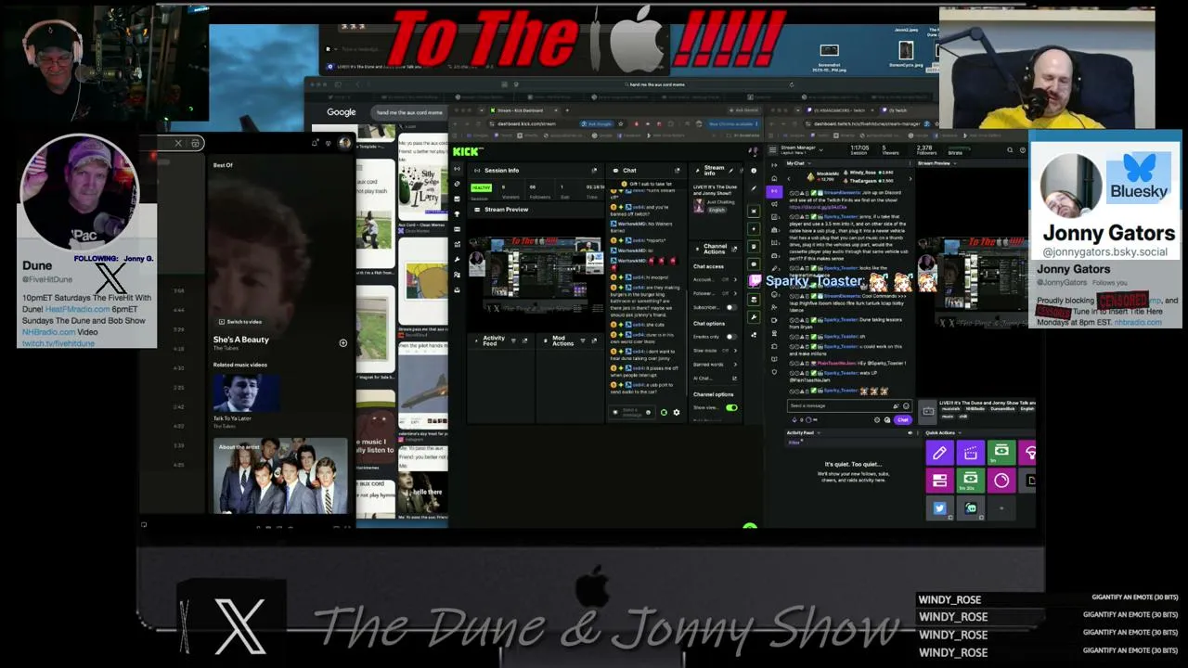
Task: Open Talk To Ya Later video thumbnail
Action: 246,392
